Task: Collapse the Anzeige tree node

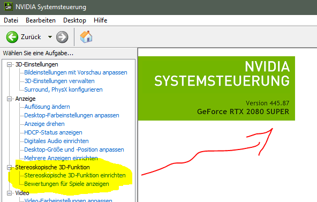Action: coord(9,99)
